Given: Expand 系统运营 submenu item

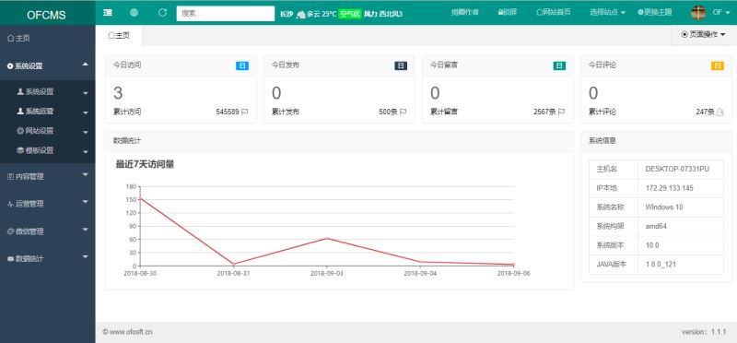Looking at the screenshot, I should pyautogui.click(x=48, y=112).
